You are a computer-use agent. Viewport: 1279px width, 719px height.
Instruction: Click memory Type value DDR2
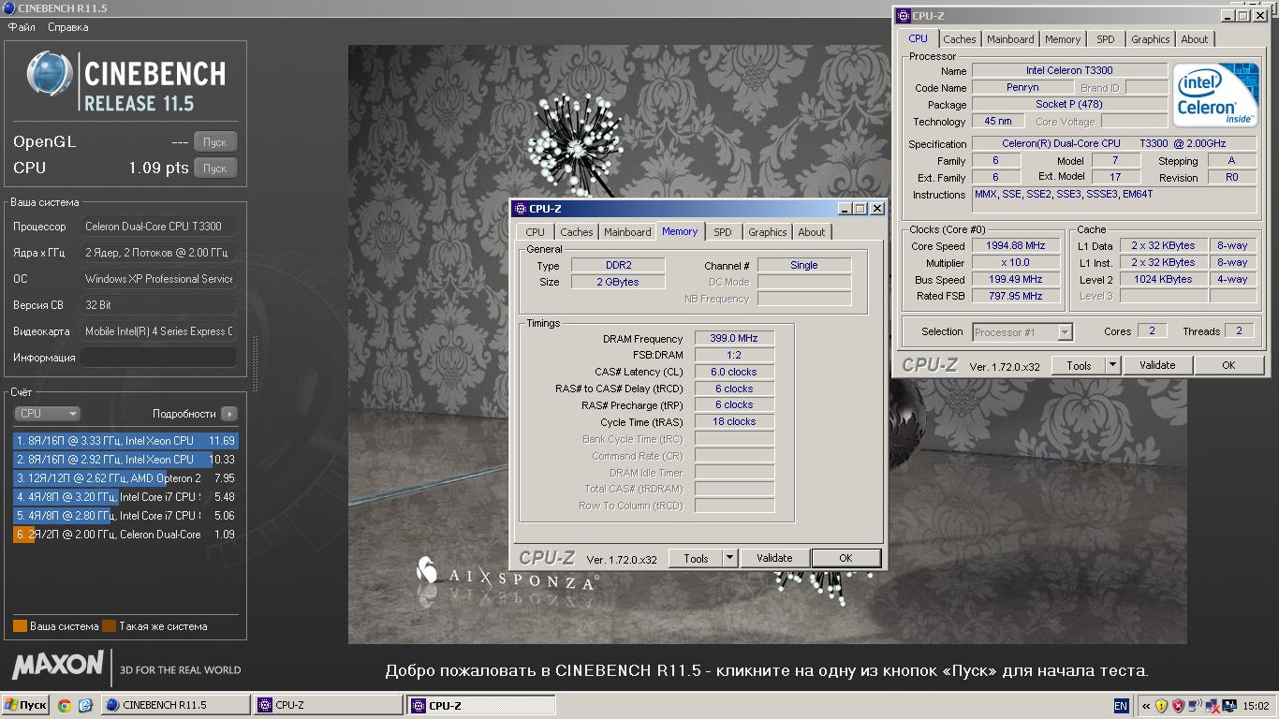(x=618, y=266)
